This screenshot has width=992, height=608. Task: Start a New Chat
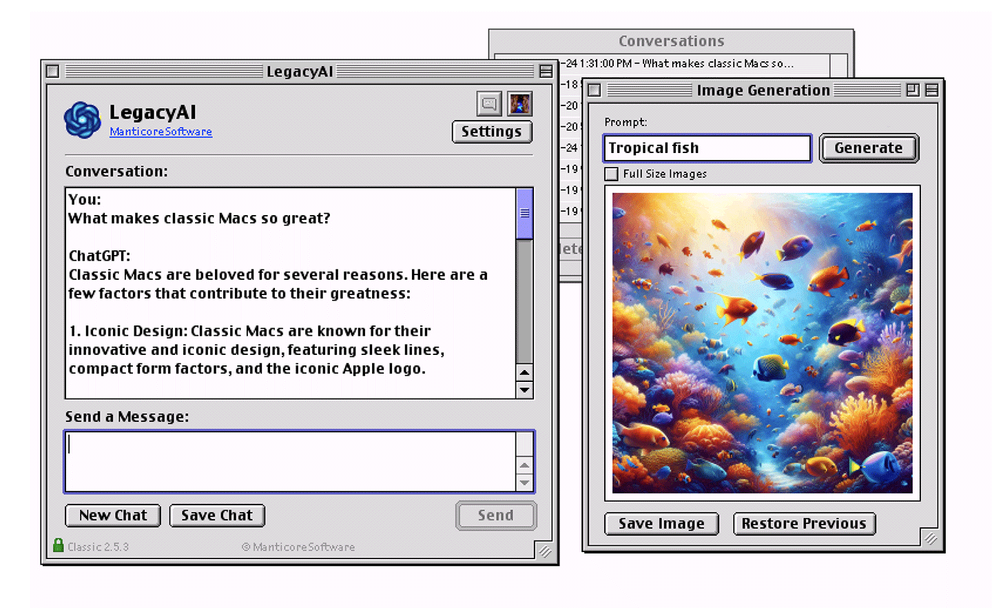[x=113, y=516]
